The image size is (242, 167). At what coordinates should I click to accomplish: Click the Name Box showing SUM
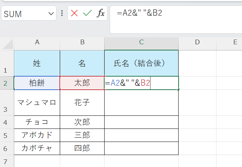pyautogui.click(x=24, y=14)
